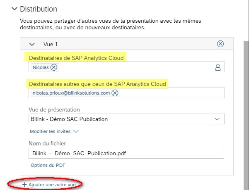
Task: Click the plus icon before Ajouter une autre vue
Action: [x=24, y=185]
